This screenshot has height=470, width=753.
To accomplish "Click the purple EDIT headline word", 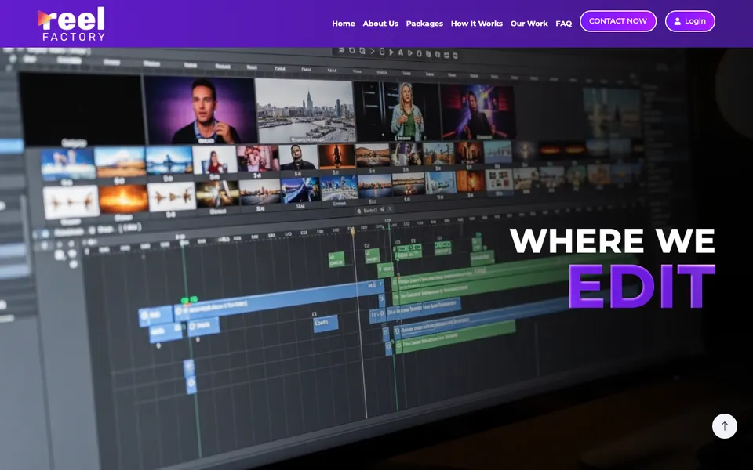I will coord(642,287).
